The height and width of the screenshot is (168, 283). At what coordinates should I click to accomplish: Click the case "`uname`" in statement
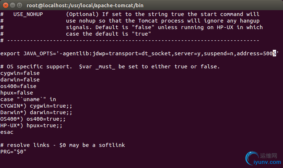pos(28,99)
